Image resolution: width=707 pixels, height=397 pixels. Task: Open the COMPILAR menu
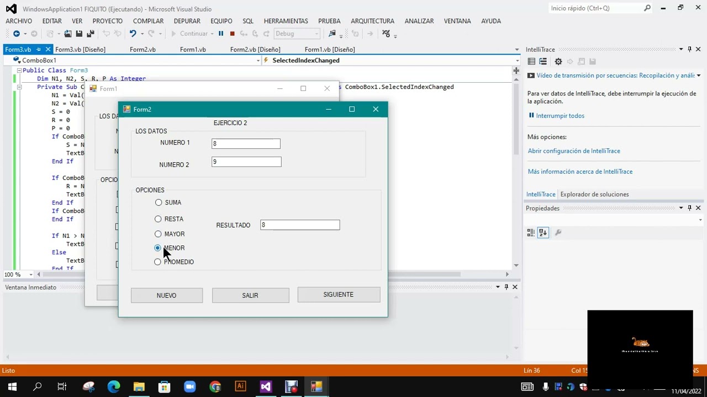(148, 21)
